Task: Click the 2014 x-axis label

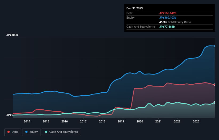Action: point(27,121)
